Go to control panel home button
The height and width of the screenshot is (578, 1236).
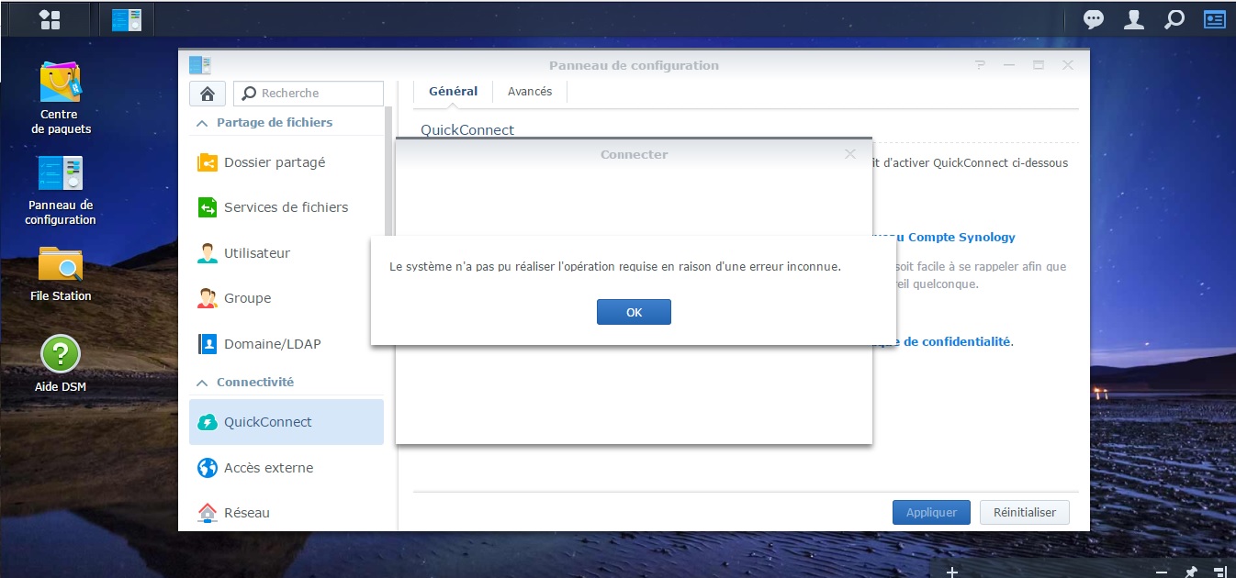[208, 94]
